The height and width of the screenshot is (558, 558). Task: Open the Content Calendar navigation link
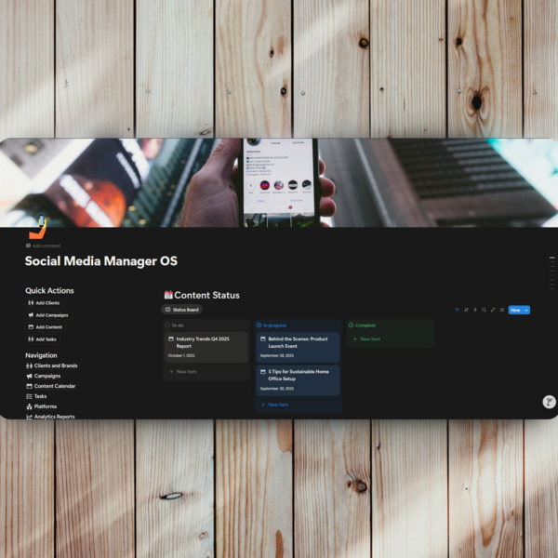click(x=51, y=386)
